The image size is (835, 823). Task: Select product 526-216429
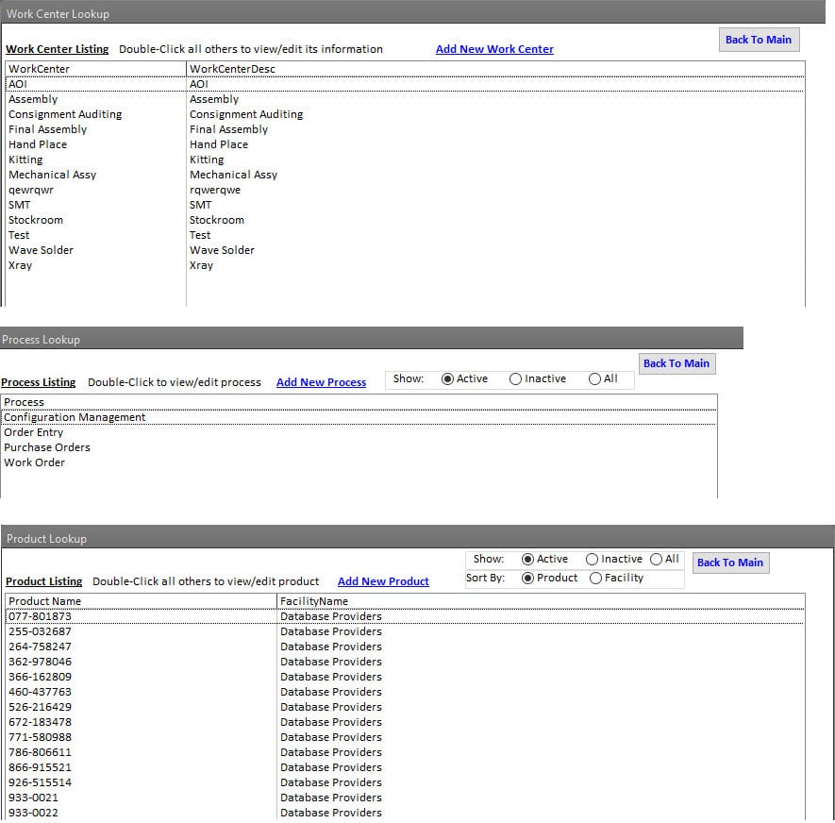[405, 707]
